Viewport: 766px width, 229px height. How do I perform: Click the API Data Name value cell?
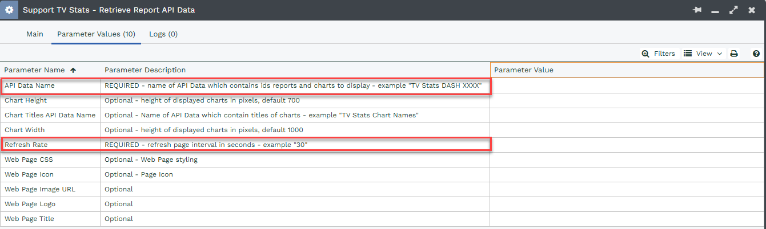coord(627,85)
